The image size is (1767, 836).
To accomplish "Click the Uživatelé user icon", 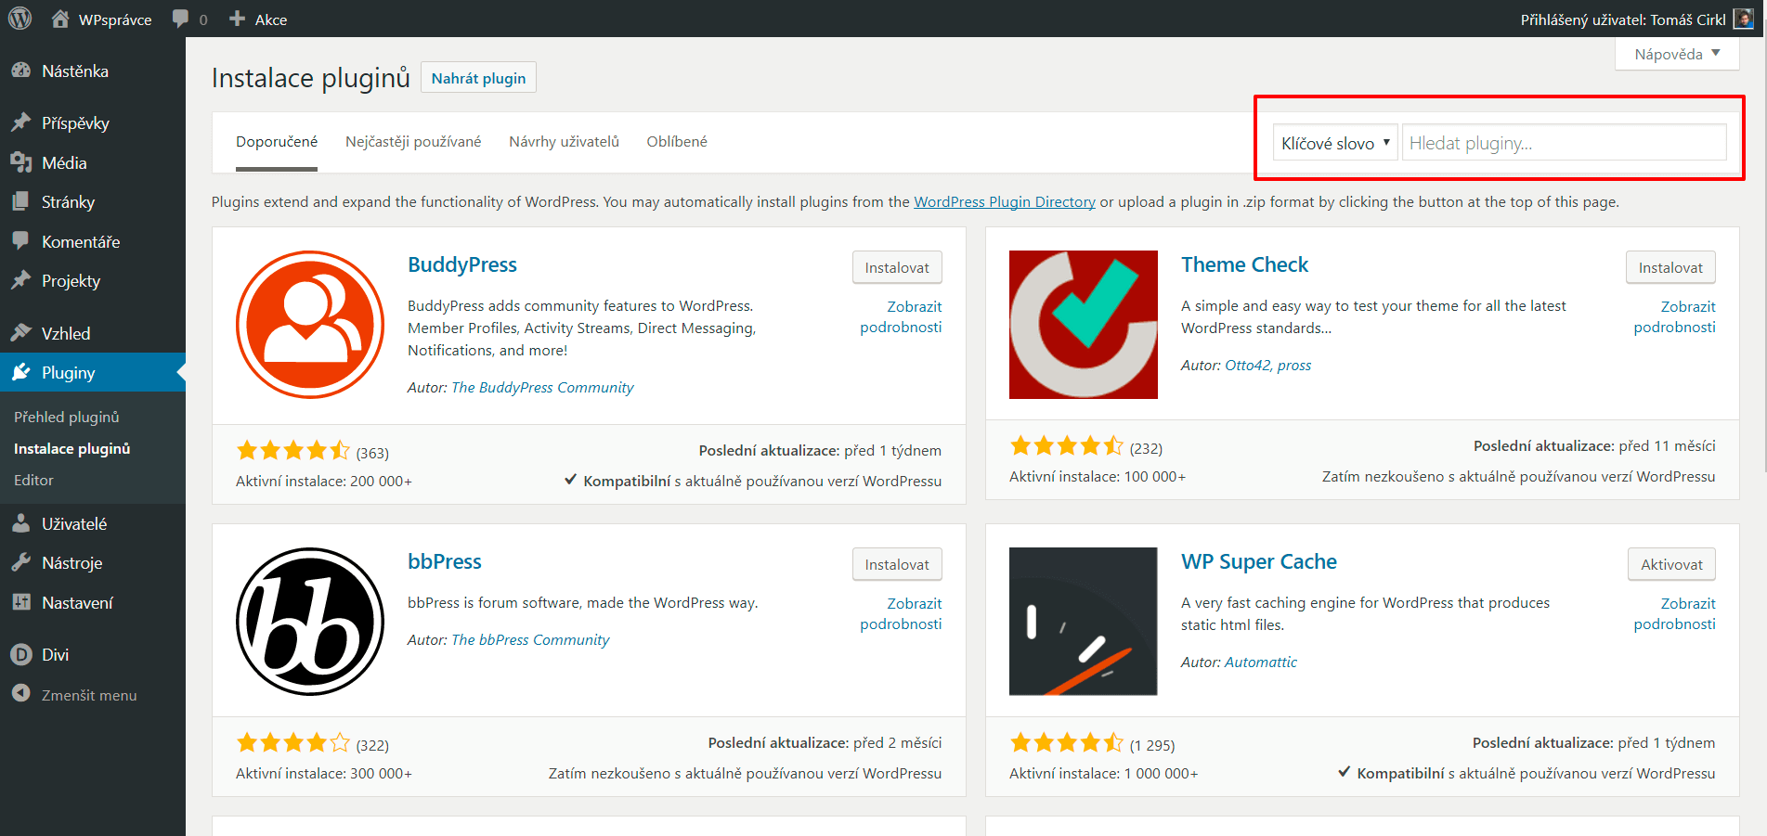I will [x=20, y=523].
